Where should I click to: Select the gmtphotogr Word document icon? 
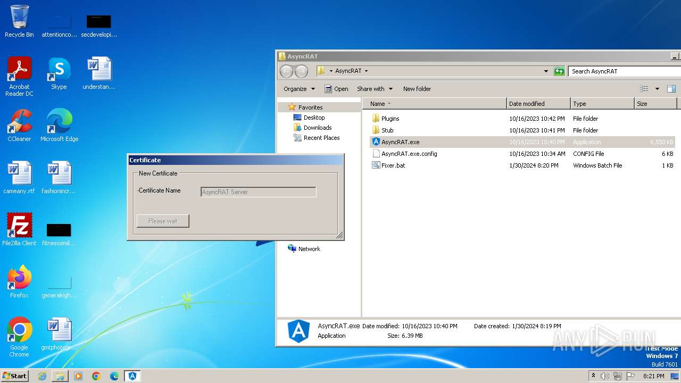tap(59, 334)
